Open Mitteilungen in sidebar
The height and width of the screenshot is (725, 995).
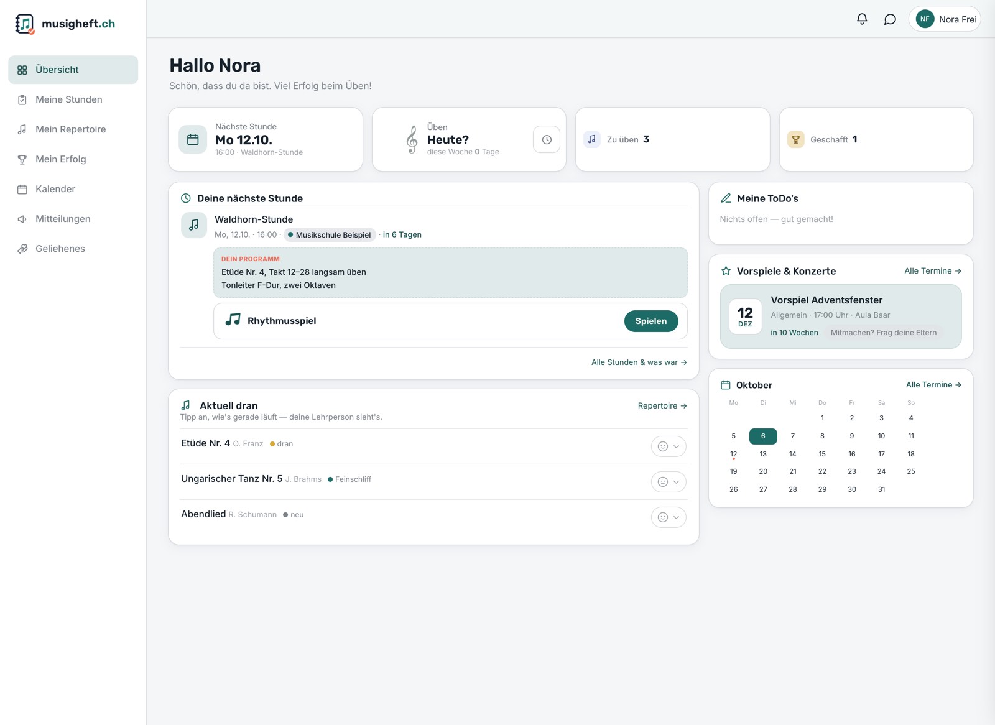tap(73, 219)
